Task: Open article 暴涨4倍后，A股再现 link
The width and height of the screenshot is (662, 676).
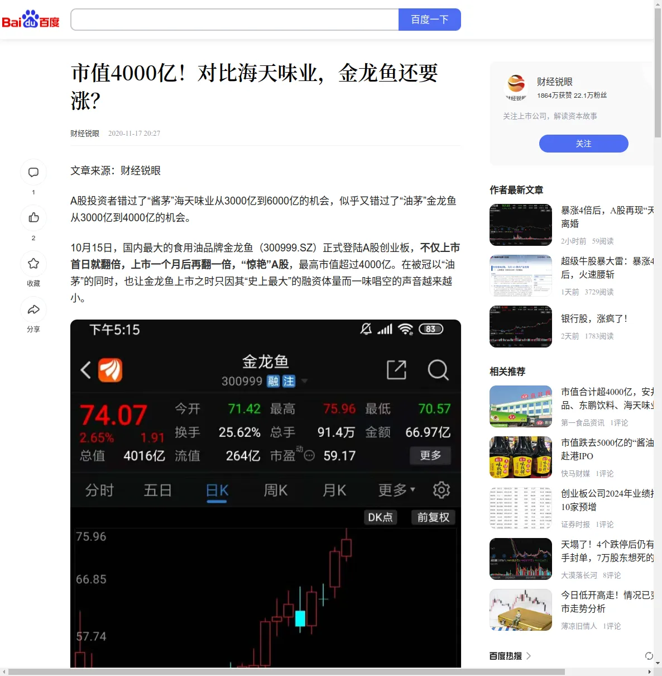Action: click(x=607, y=217)
